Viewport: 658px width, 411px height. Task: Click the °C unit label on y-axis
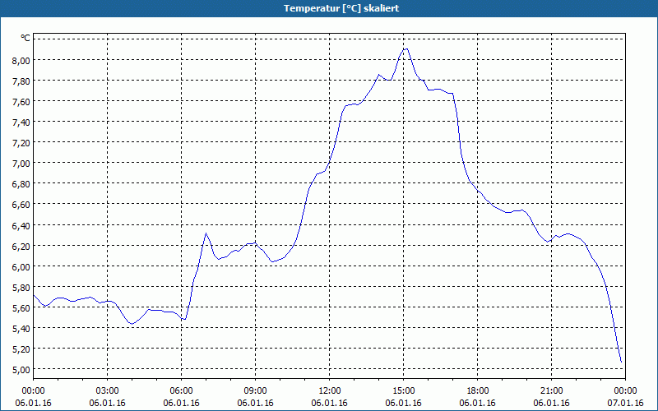pyautogui.click(x=25, y=38)
